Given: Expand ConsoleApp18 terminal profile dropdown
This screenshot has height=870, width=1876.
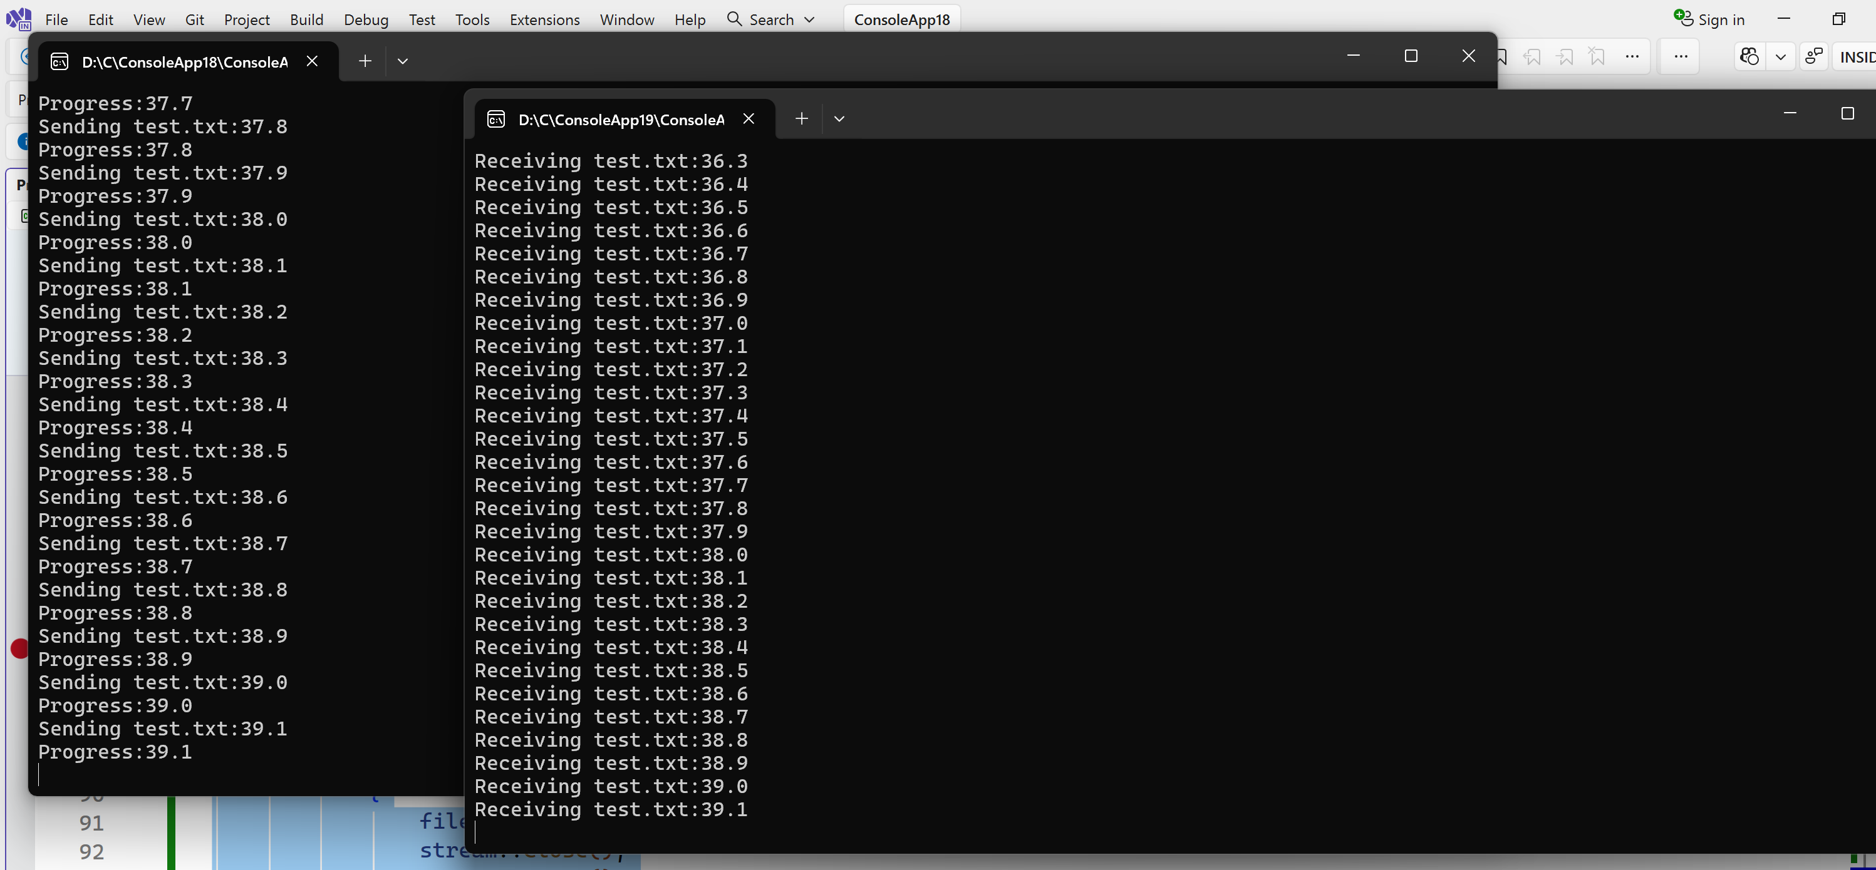Looking at the screenshot, I should [x=403, y=61].
